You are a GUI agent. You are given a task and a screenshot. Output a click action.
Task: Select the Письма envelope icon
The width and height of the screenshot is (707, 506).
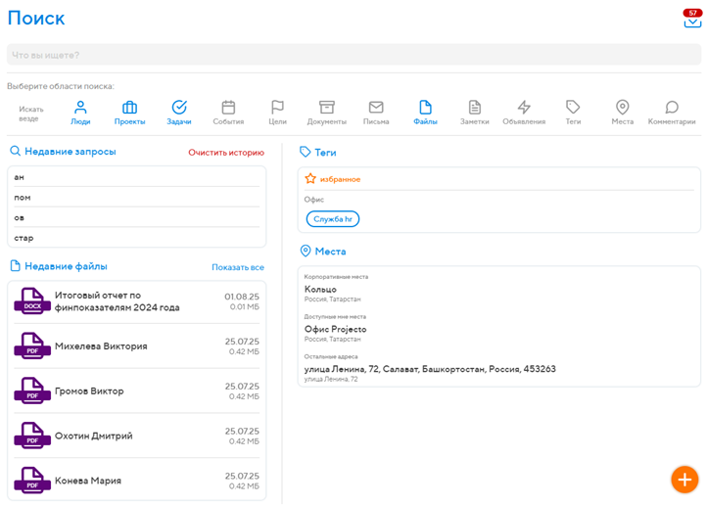pyautogui.click(x=376, y=113)
